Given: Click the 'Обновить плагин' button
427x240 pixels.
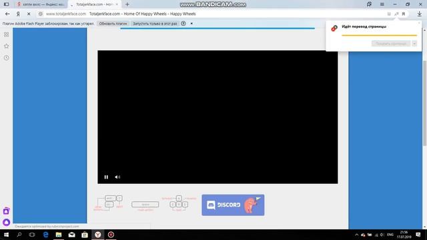Looking at the screenshot, I should [113, 24].
